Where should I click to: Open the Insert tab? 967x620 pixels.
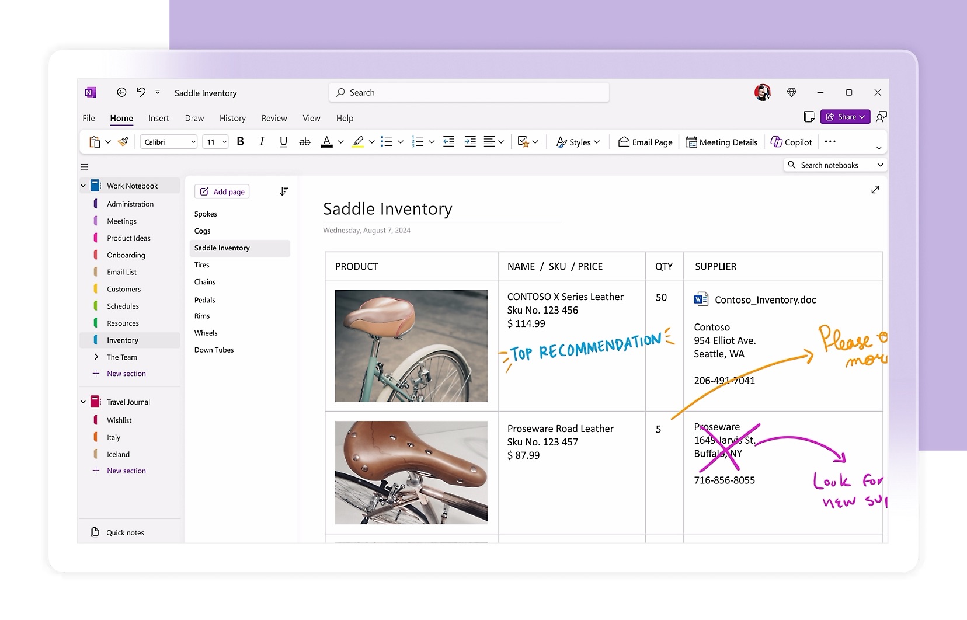pos(158,118)
